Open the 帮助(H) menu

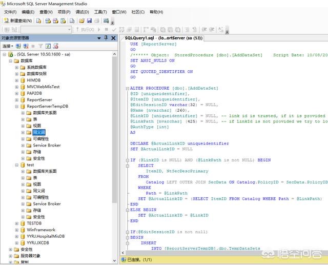pos(156,12)
